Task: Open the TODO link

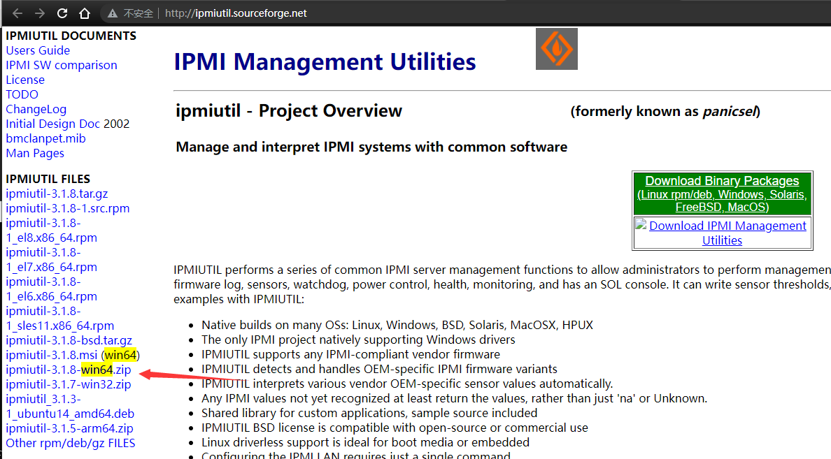Action: (22, 94)
